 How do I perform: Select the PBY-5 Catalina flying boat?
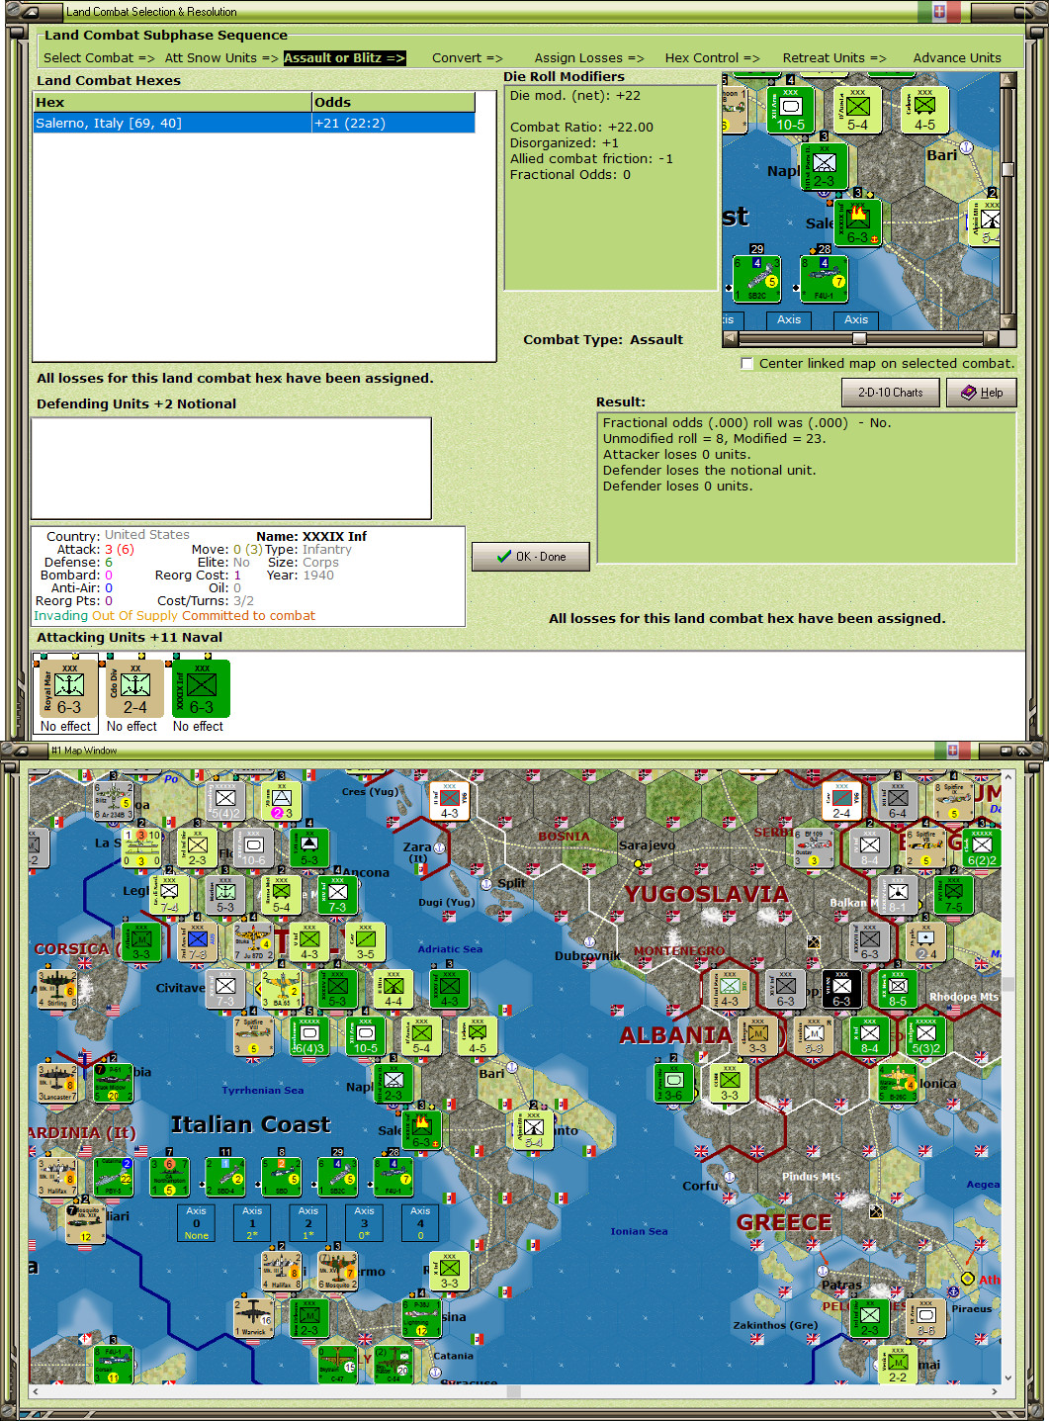coord(113,1177)
